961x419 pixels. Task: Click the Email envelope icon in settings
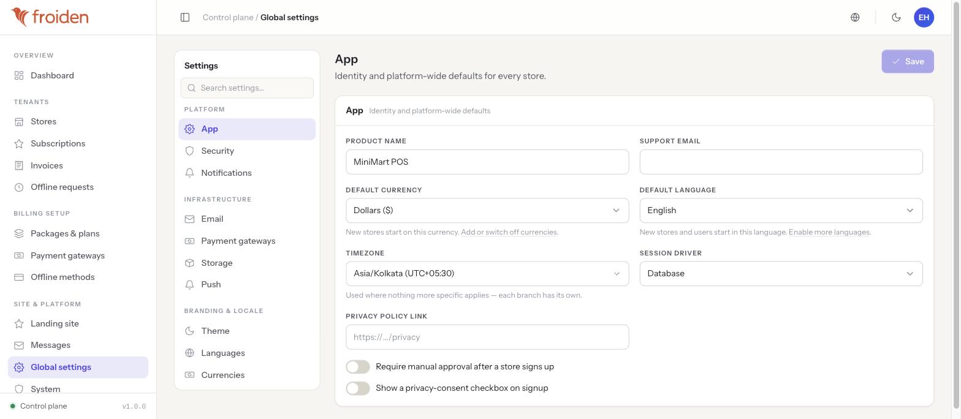click(x=189, y=219)
